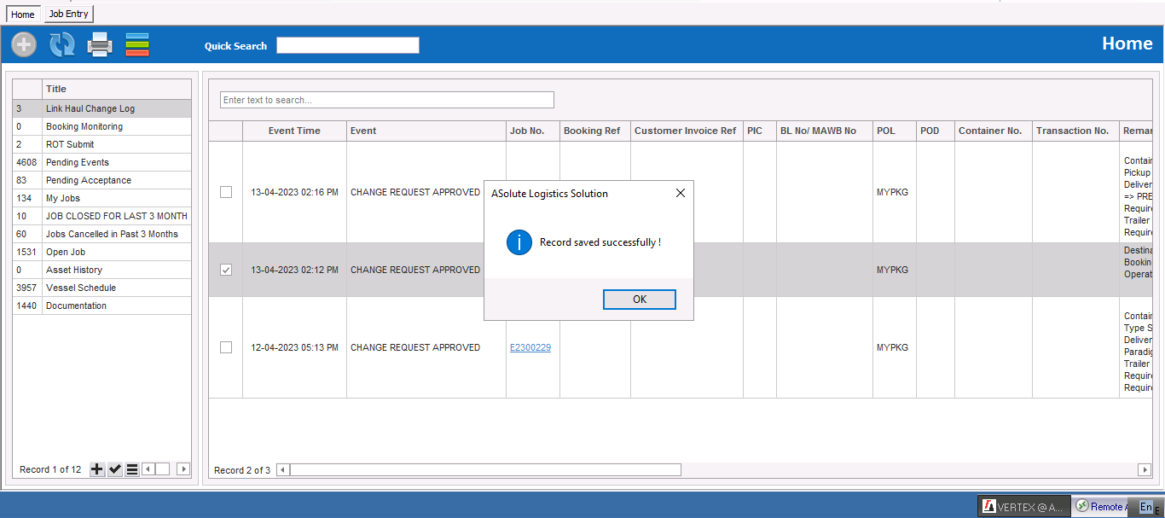Screen dimensions: 1165x518
Task: Click the Quick Search input field
Action: pos(347,45)
